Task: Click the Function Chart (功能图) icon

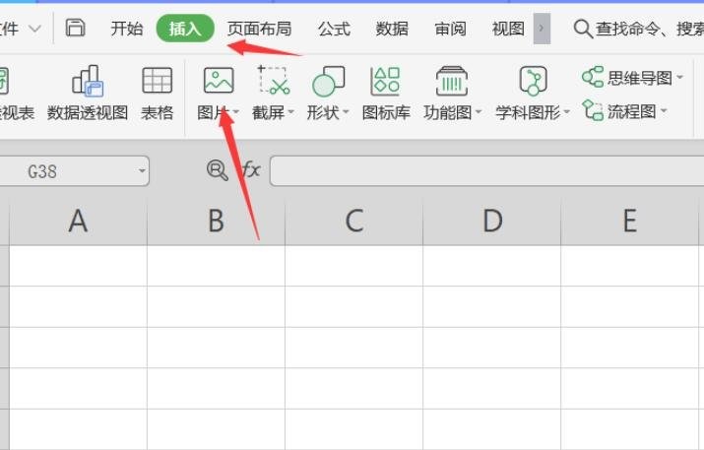Action: (451, 81)
